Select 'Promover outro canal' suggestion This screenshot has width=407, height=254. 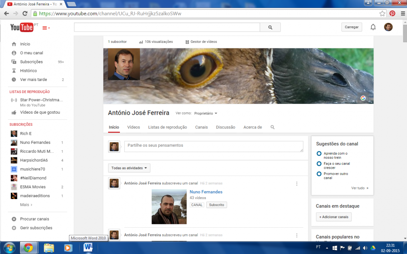319,174
